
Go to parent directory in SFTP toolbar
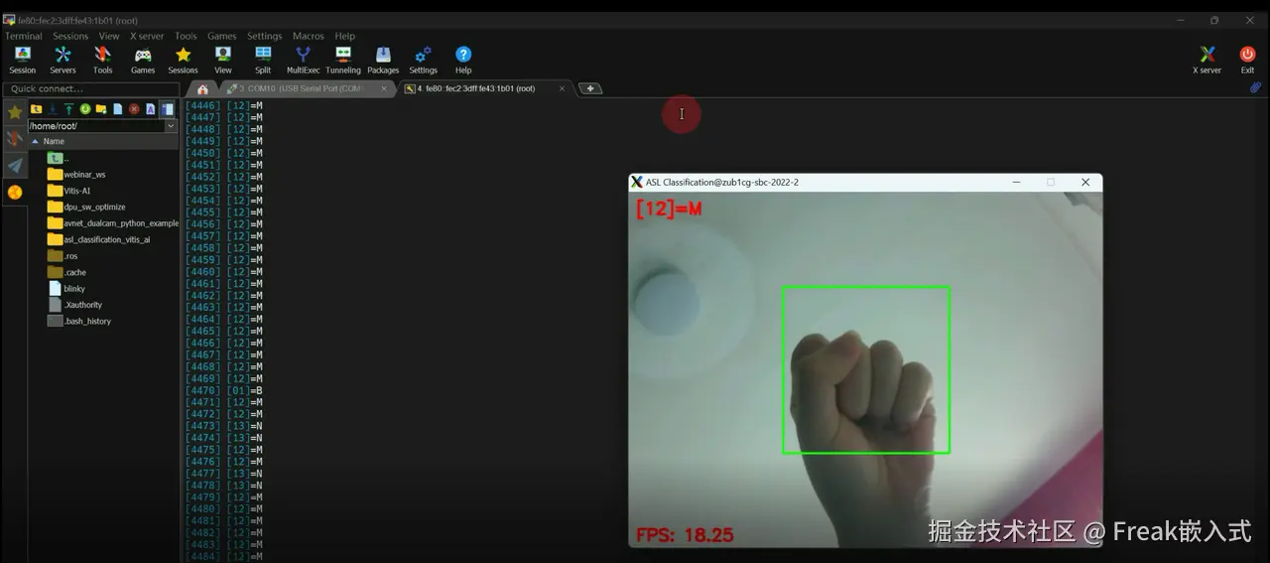coord(37,109)
